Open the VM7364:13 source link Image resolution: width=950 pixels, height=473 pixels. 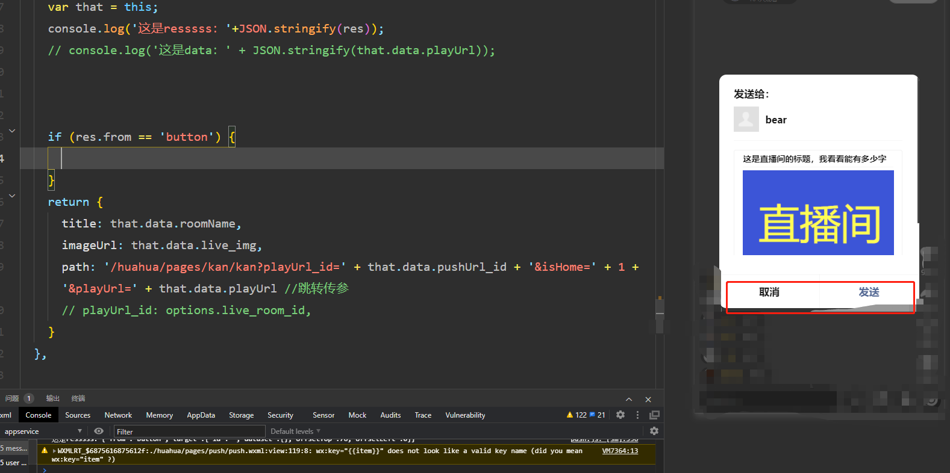tap(620, 451)
